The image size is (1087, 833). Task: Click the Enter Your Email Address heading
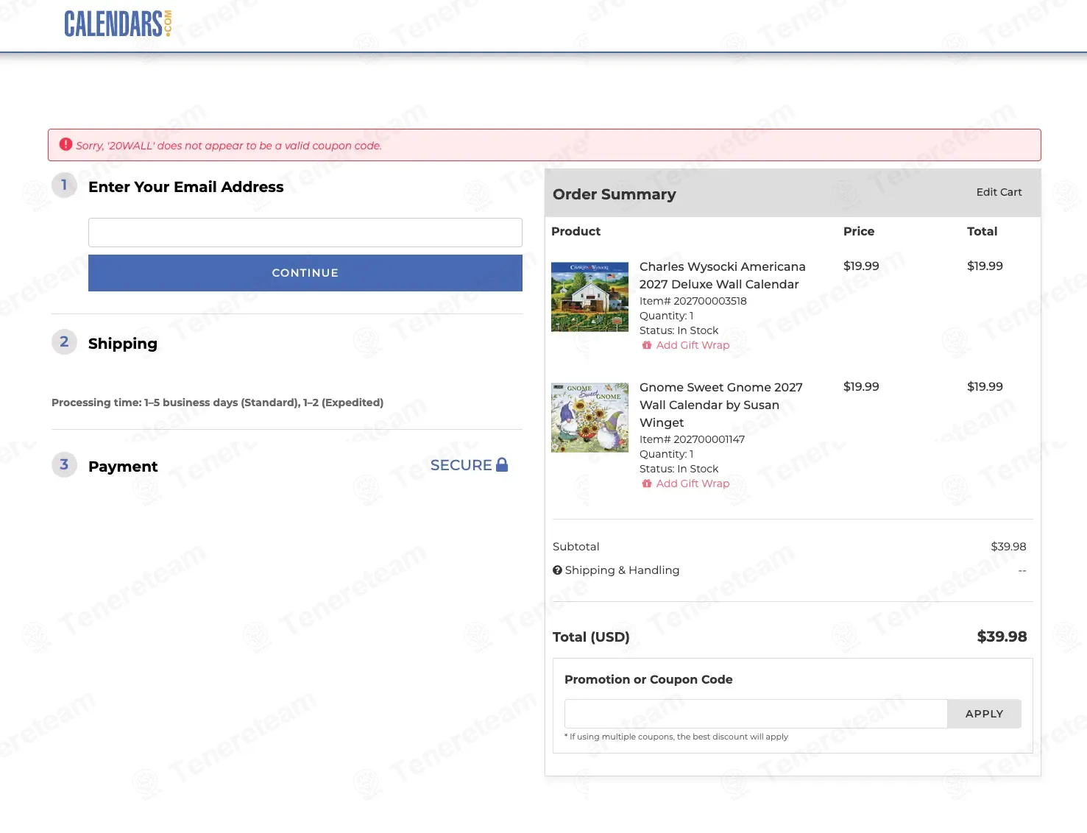(186, 187)
